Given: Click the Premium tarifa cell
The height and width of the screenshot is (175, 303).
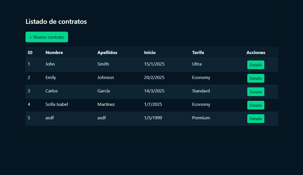Looking at the screenshot, I should pyautogui.click(x=201, y=118).
